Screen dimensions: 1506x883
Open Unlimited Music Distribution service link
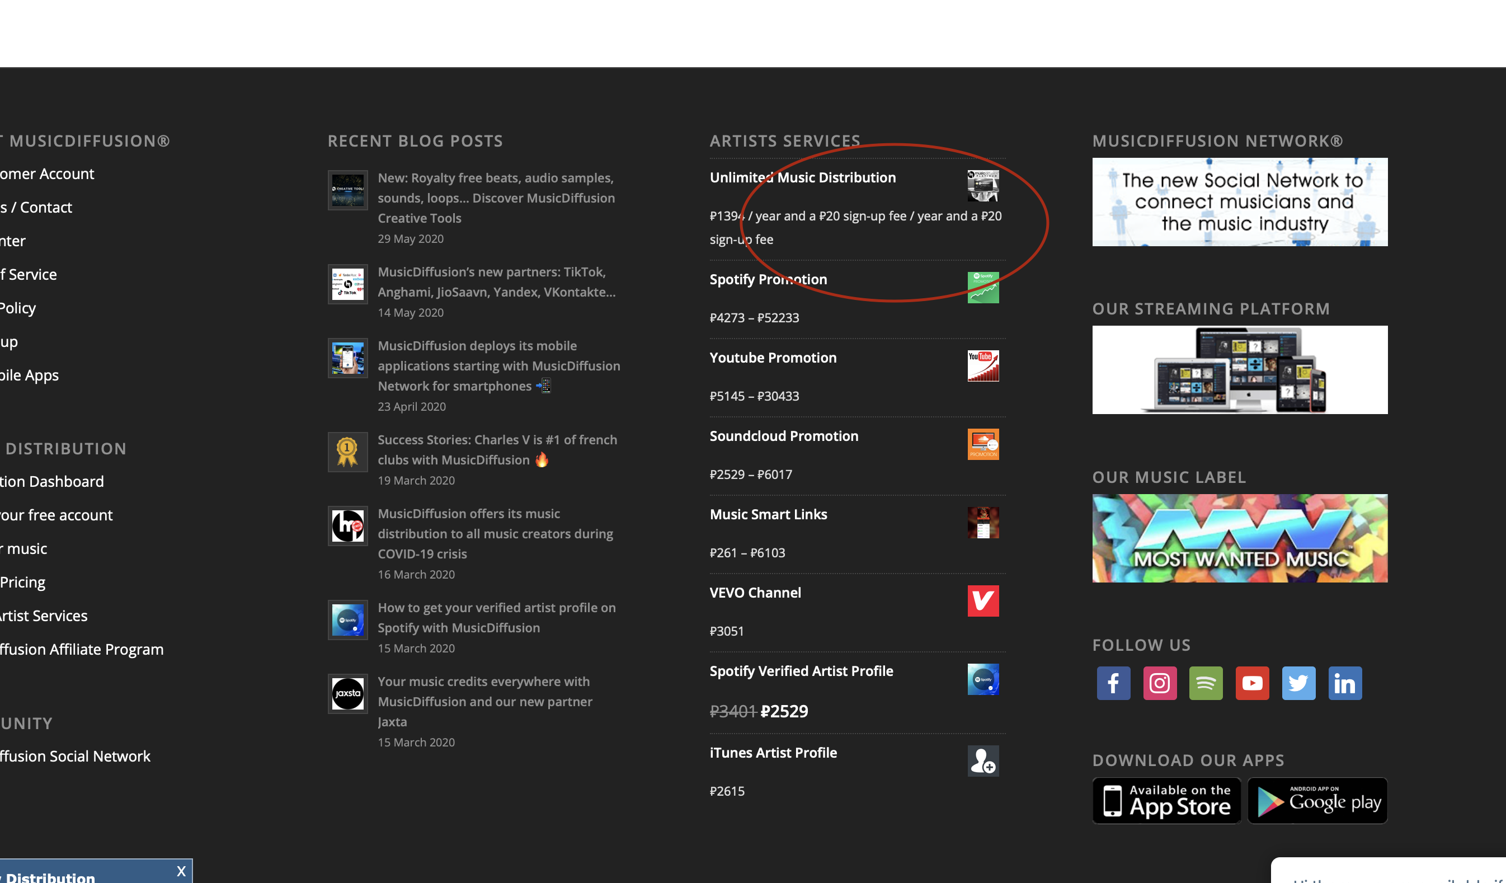(x=802, y=177)
